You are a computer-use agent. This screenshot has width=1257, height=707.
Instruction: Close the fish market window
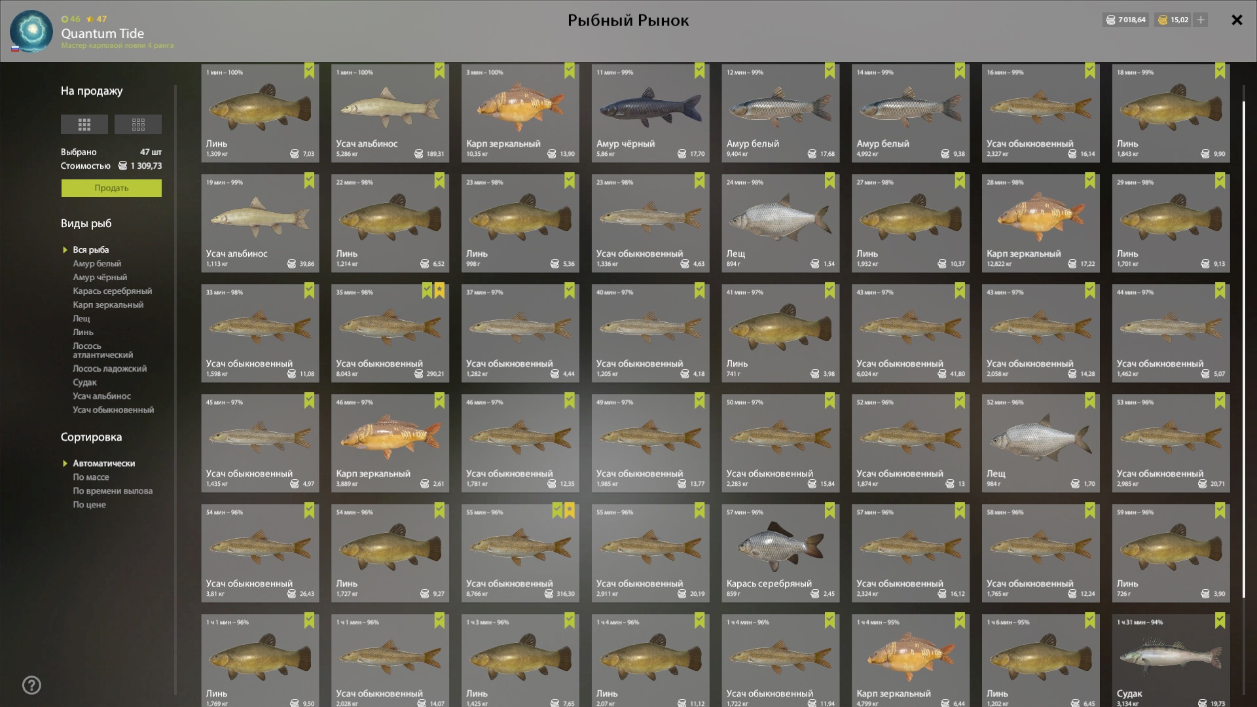click(1237, 20)
